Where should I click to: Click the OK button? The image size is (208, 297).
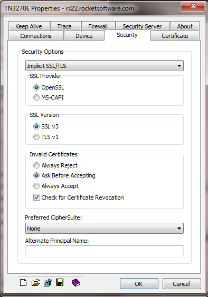[x=139, y=283]
